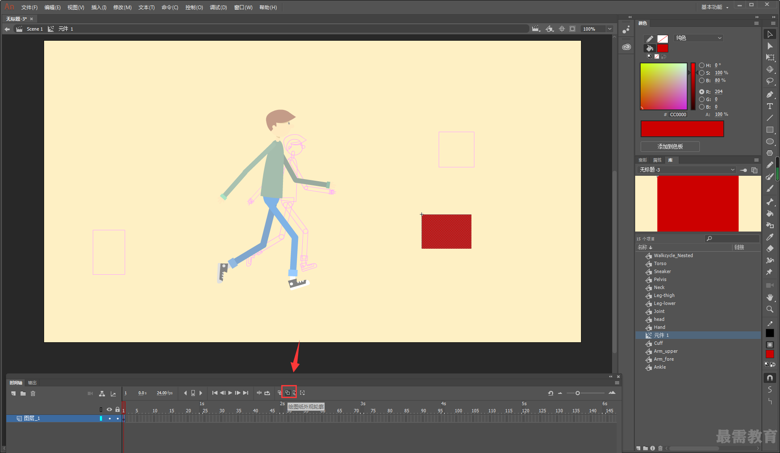This screenshot has width=780, height=453.
Task: Toggle lock dot for 图层_1
Action: 118,419
